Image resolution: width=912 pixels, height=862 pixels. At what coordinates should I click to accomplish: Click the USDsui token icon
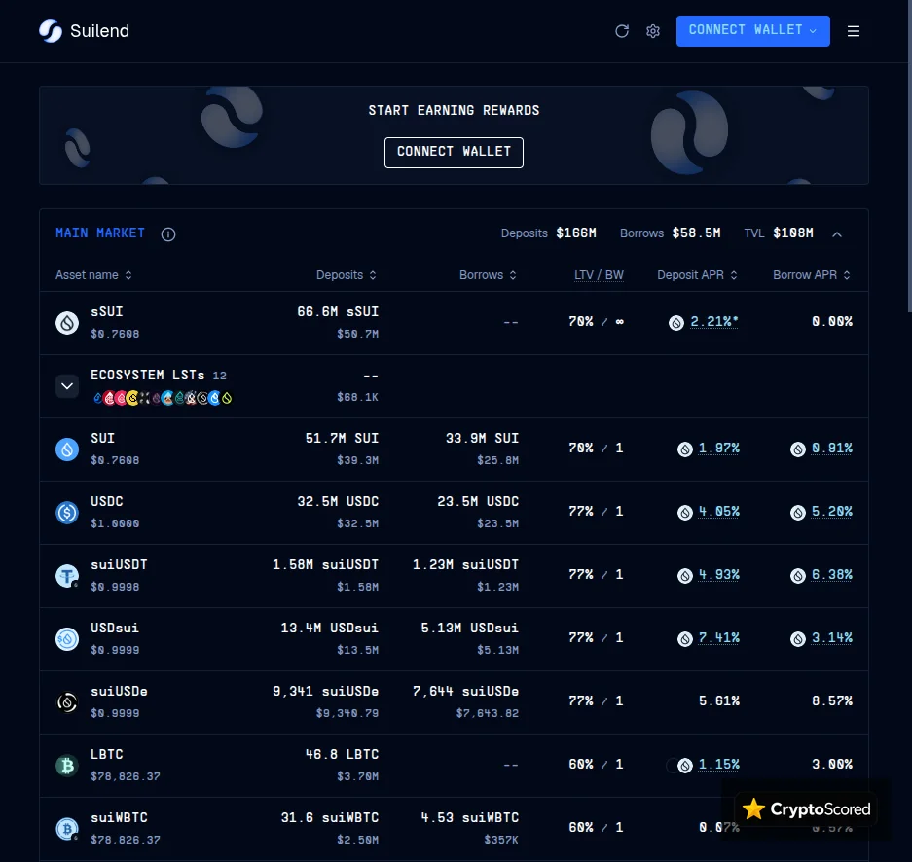(x=67, y=639)
